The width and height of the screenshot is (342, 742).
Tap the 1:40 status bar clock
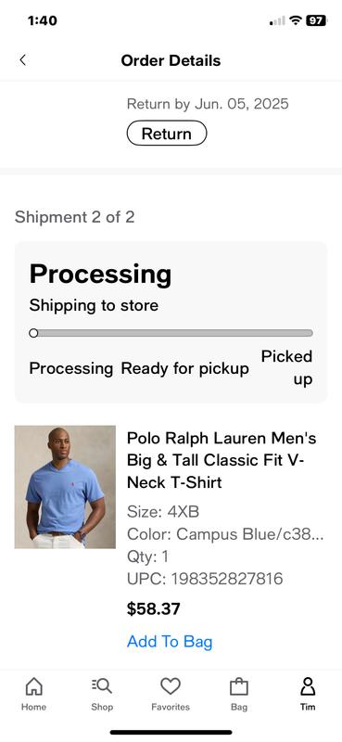42,20
